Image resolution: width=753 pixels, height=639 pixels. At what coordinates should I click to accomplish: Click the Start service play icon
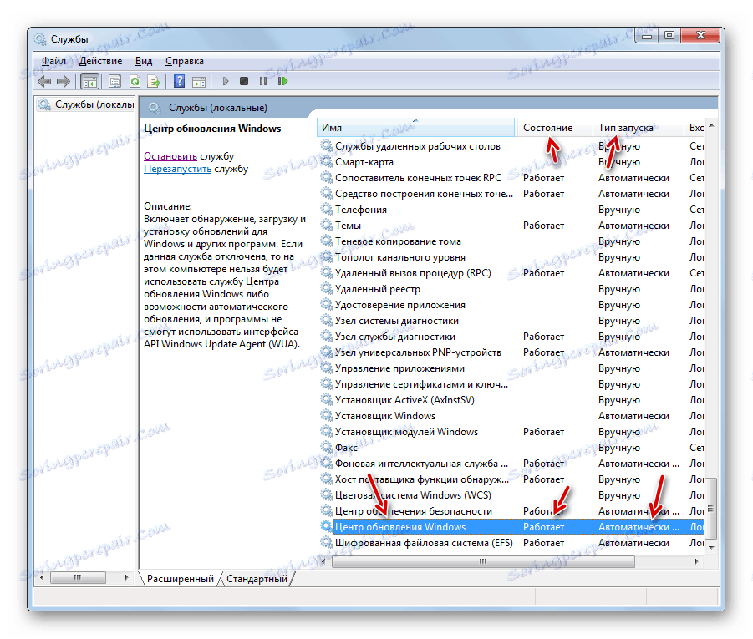(x=225, y=81)
